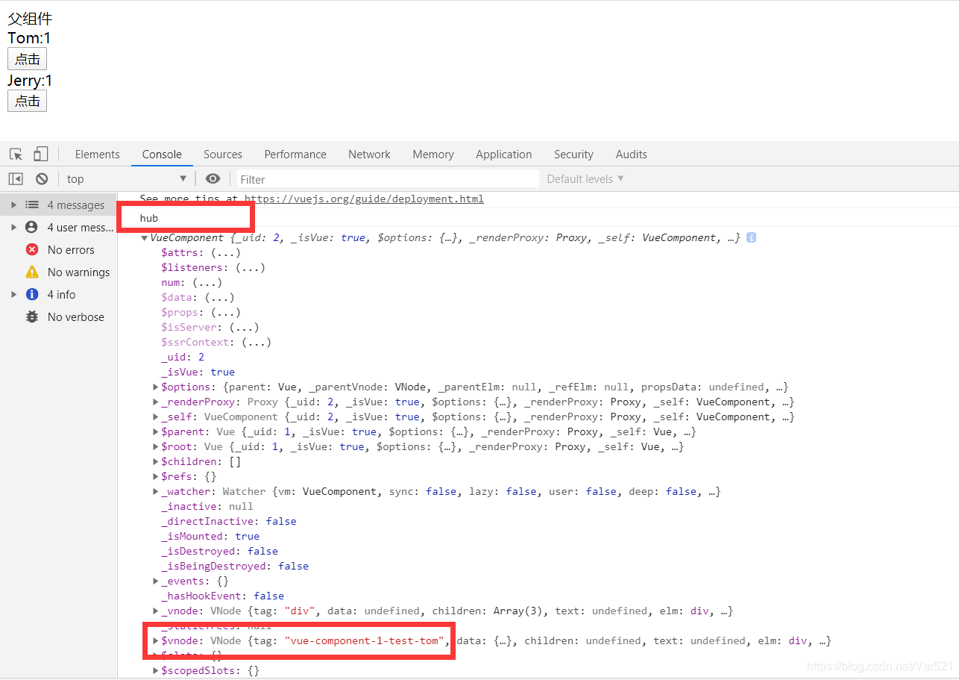Click the hub console log message

click(x=149, y=218)
